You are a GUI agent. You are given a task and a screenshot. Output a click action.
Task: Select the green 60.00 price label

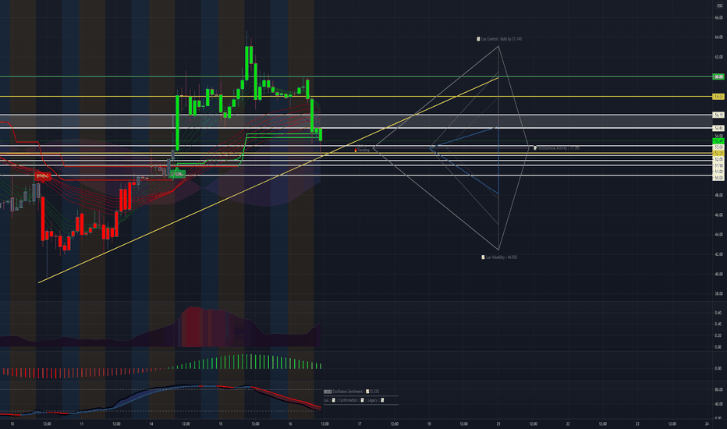click(x=718, y=76)
